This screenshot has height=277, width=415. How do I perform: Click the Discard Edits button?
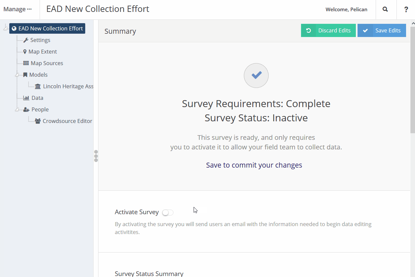(328, 30)
